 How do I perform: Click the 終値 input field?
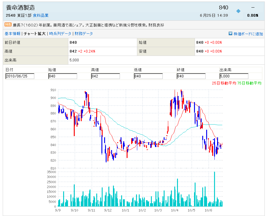pos(191,76)
